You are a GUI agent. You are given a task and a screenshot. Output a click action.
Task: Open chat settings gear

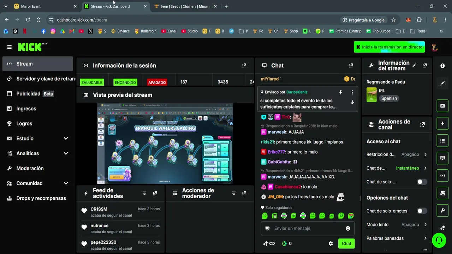[x=331, y=243]
